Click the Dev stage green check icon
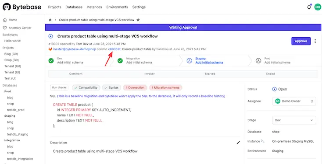Screen dimensions: 322x164 click(x=51, y=61)
